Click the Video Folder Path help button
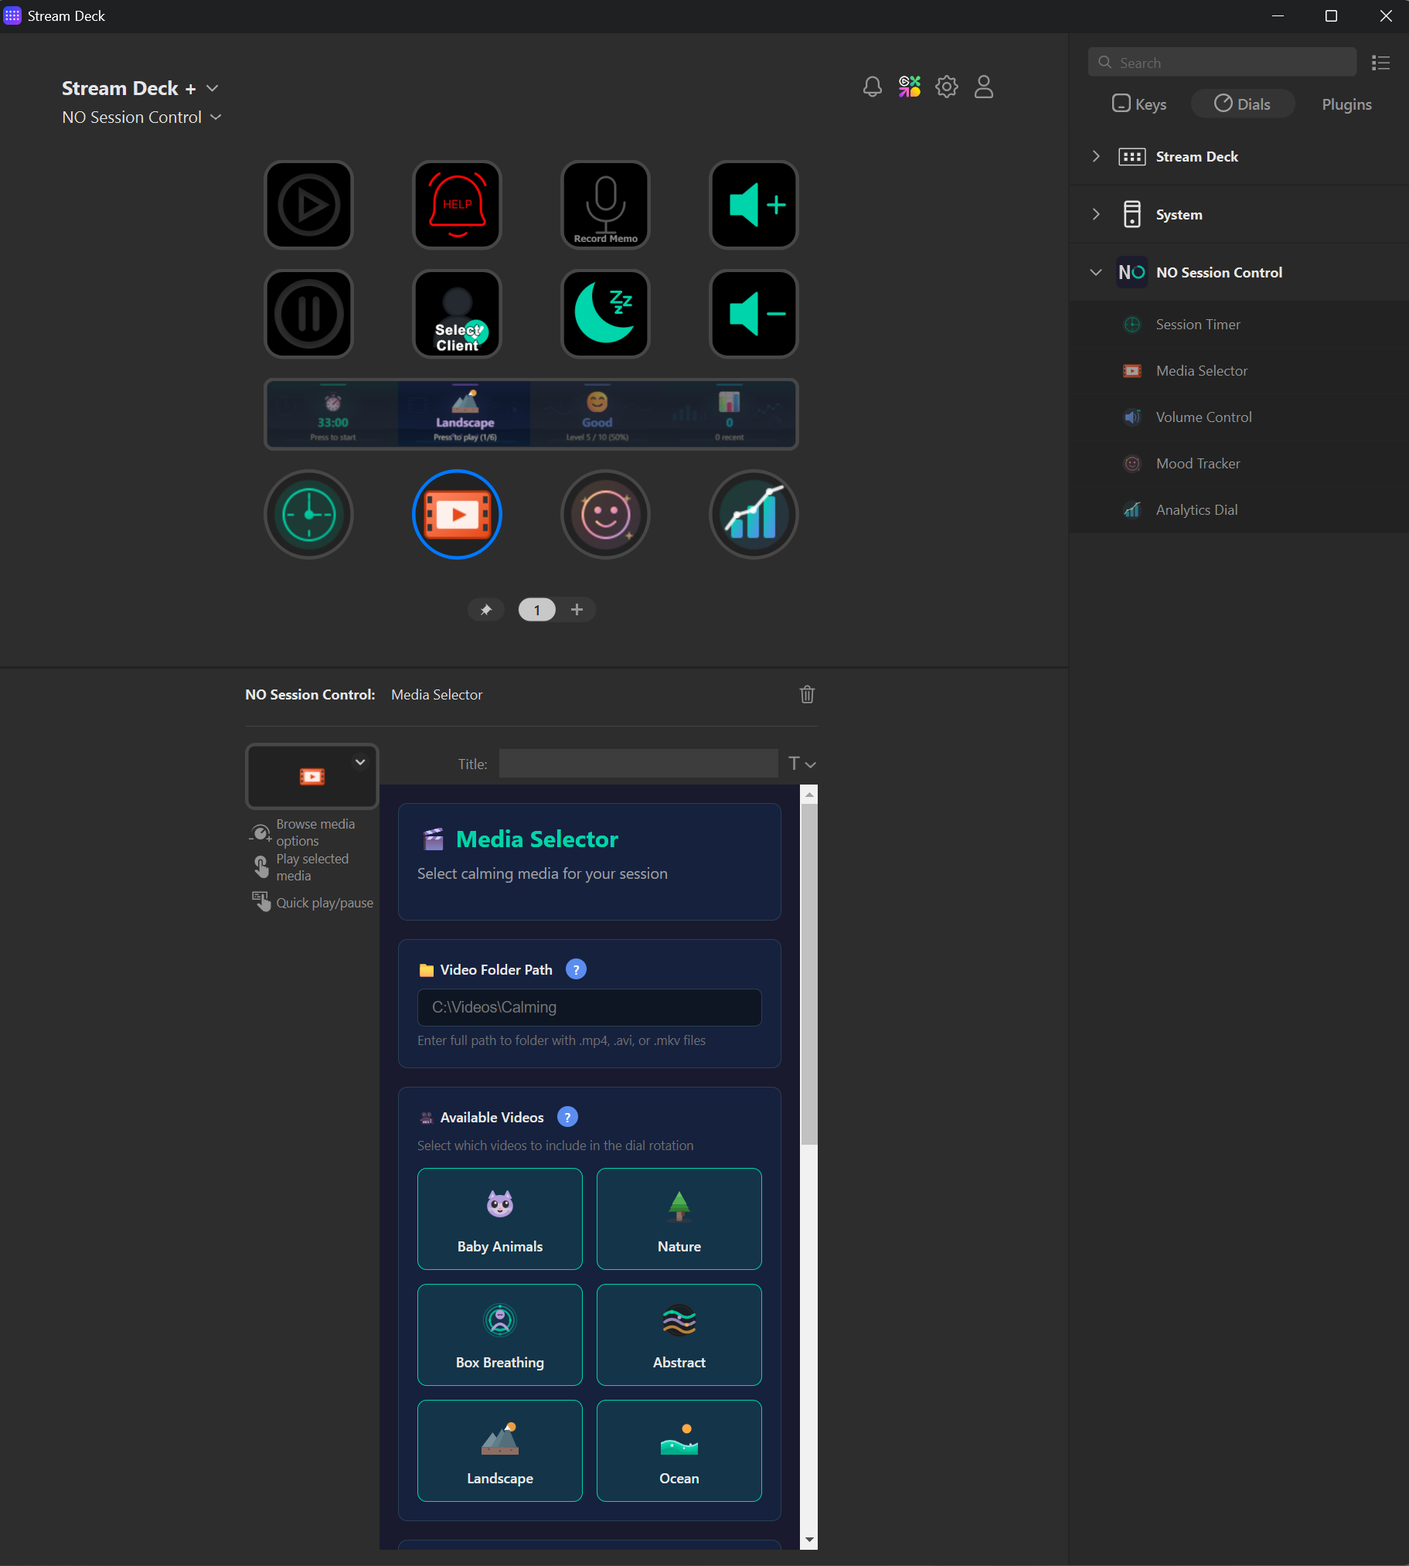The width and height of the screenshot is (1409, 1566). [576, 969]
